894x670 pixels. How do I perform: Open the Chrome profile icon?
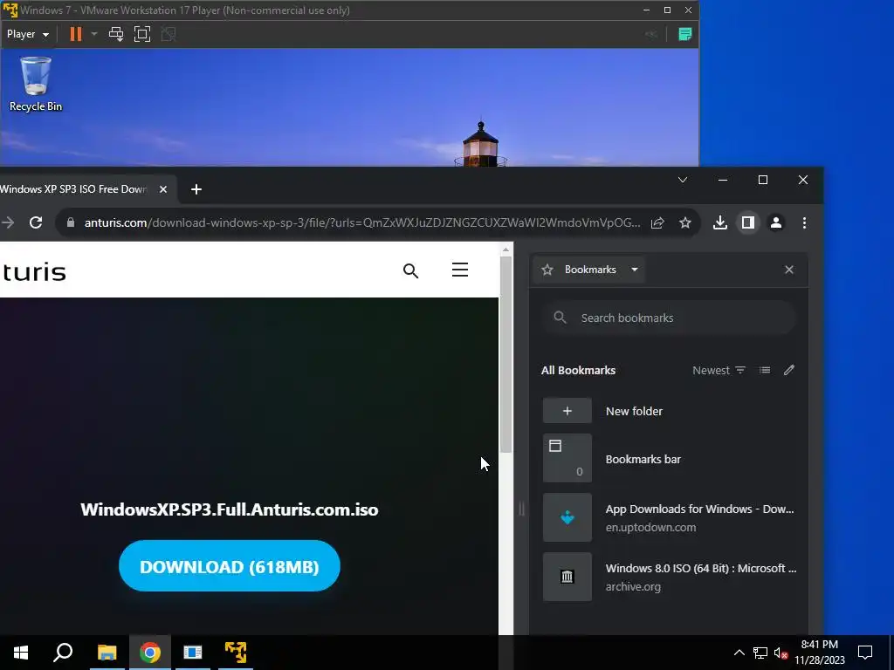(x=776, y=222)
